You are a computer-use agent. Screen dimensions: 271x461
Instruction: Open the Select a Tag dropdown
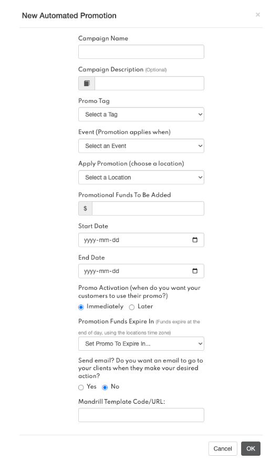click(x=141, y=114)
